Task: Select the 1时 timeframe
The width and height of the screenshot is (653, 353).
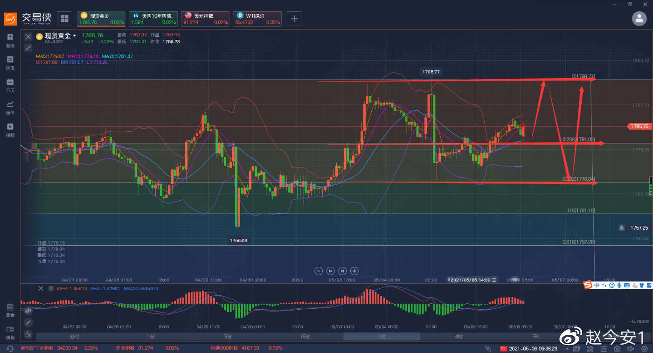Action: (382, 336)
